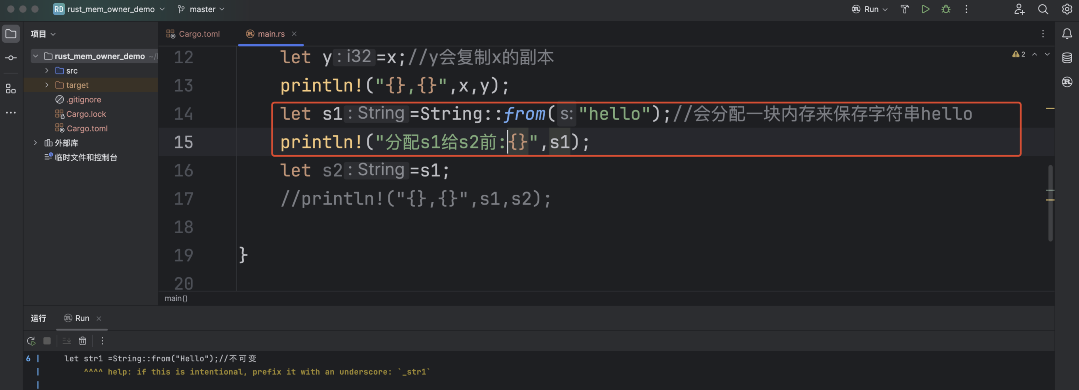Expand the target folder

47,85
